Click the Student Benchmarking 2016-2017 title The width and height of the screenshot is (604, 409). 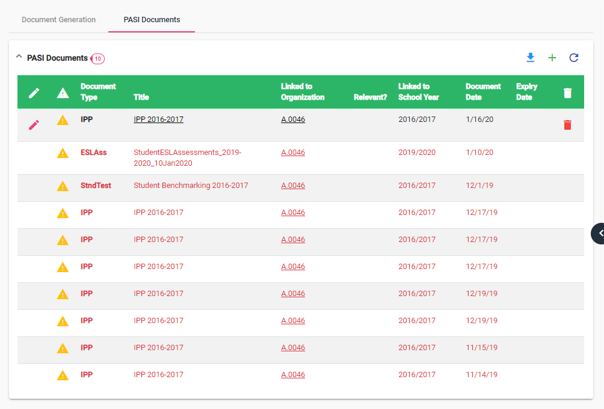pos(191,186)
